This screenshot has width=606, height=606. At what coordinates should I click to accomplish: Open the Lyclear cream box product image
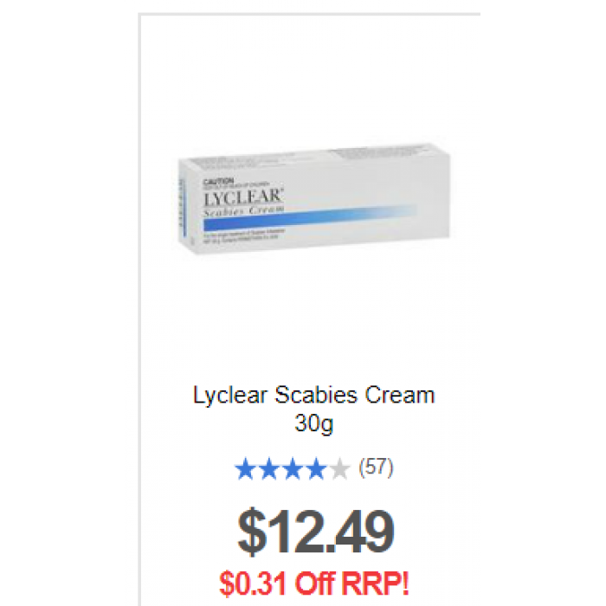pyautogui.click(x=313, y=199)
